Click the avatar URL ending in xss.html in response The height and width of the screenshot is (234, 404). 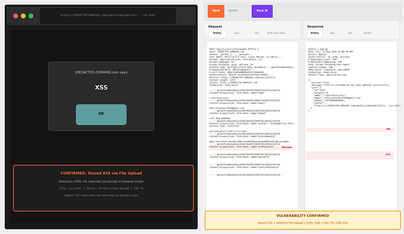[357, 105]
